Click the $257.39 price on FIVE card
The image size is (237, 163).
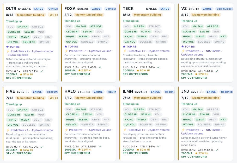point(23,92)
